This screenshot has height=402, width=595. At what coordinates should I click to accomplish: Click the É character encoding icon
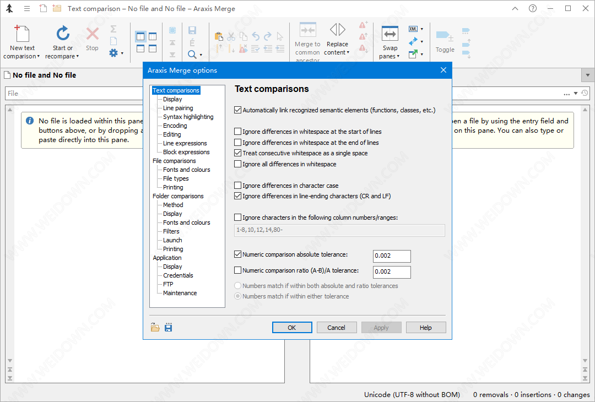point(192,42)
